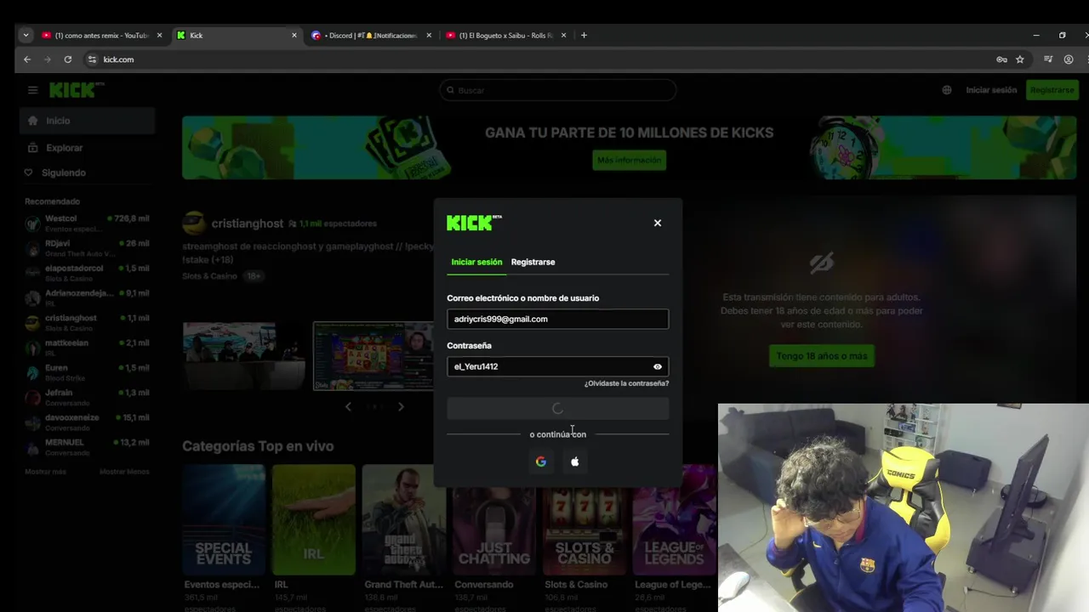Viewport: 1089px width, 612px height.
Task: Close the Kick browser tab
Action: point(294,36)
